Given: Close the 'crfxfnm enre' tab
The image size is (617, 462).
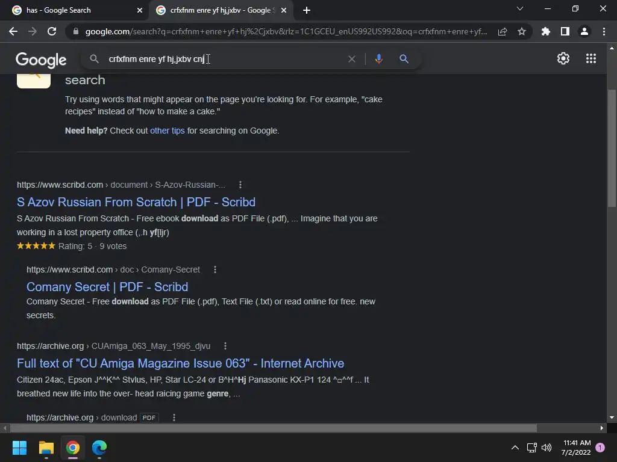Looking at the screenshot, I should point(284,10).
